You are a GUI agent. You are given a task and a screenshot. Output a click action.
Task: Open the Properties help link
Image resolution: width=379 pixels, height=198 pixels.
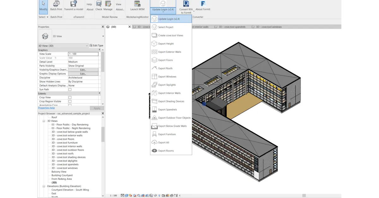pos(46,108)
